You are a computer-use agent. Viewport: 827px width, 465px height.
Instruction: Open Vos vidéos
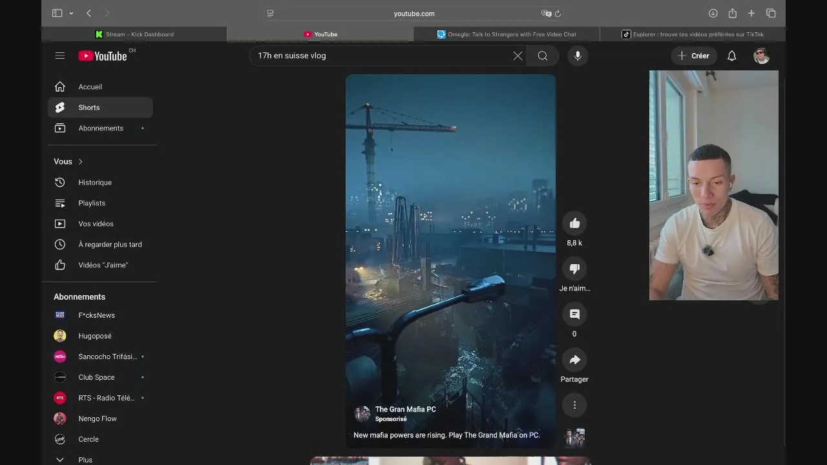tap(100, 223)
